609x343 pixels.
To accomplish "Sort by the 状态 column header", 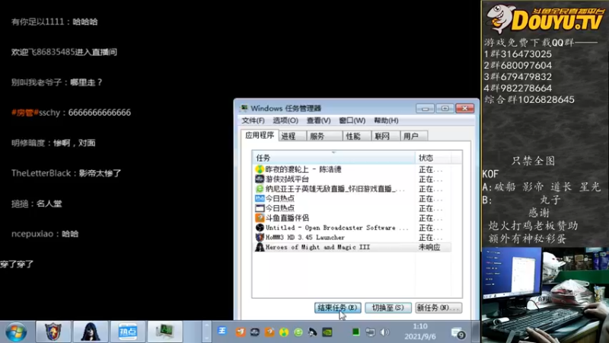I will (433, 158).
